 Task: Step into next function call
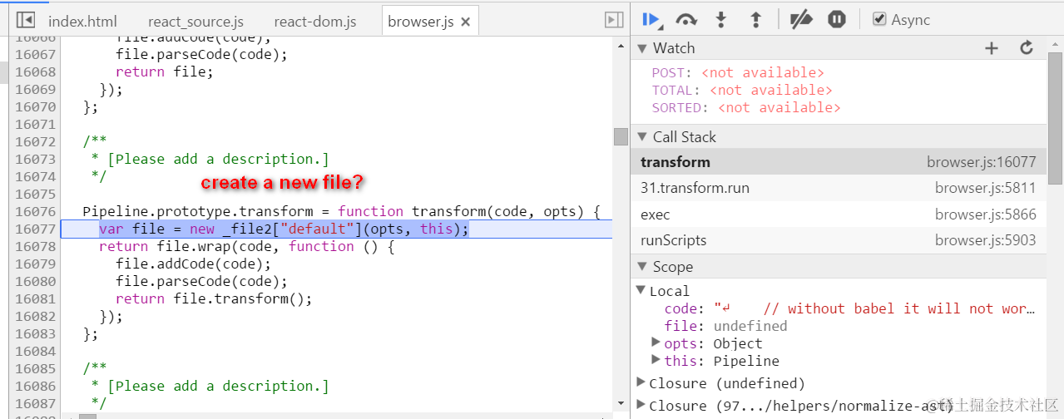pyautogui.click(x=721, y=20)
